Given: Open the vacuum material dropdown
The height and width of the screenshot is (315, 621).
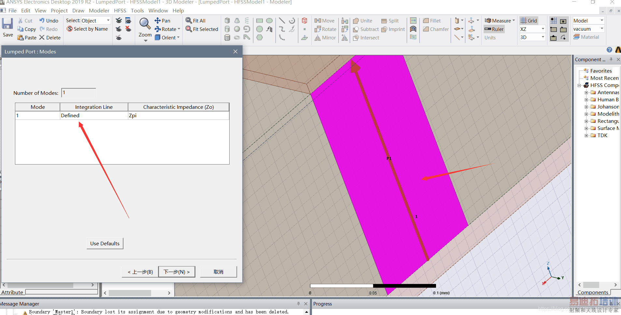Looking at the screenshot, I should pyautogui.click(x=601, y=29).
